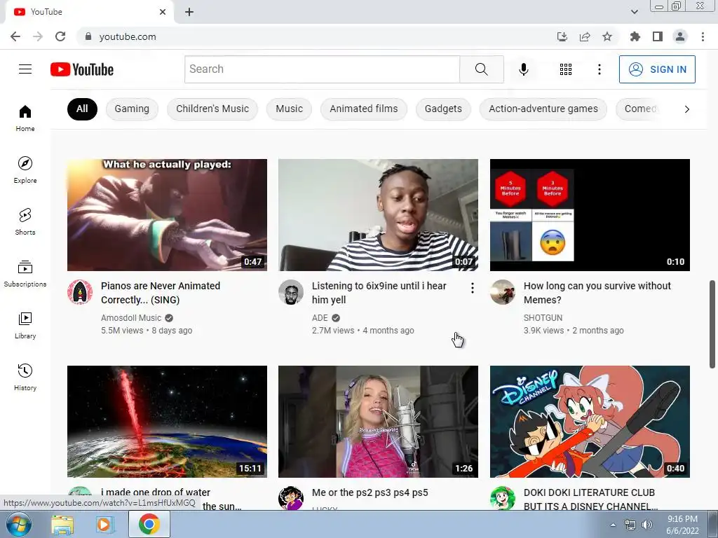Viewport: 718px width, 538px height.
Task: Click the SIGN IN button
Action: (657, 69)
